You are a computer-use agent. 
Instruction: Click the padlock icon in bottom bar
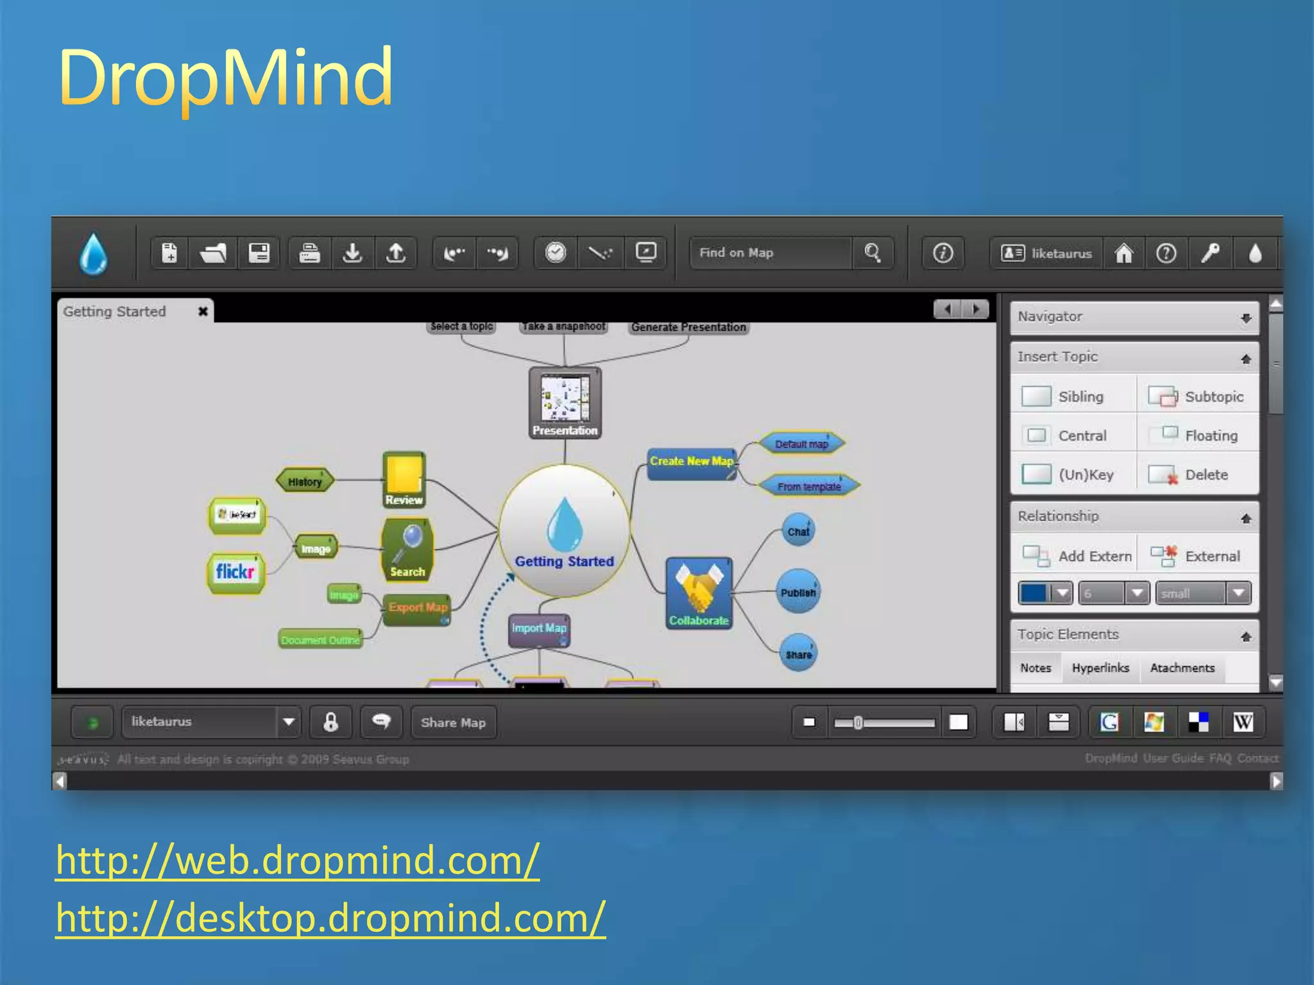[330, 722]
